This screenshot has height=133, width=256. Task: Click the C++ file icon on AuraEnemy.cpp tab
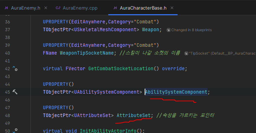coord(58,8)
